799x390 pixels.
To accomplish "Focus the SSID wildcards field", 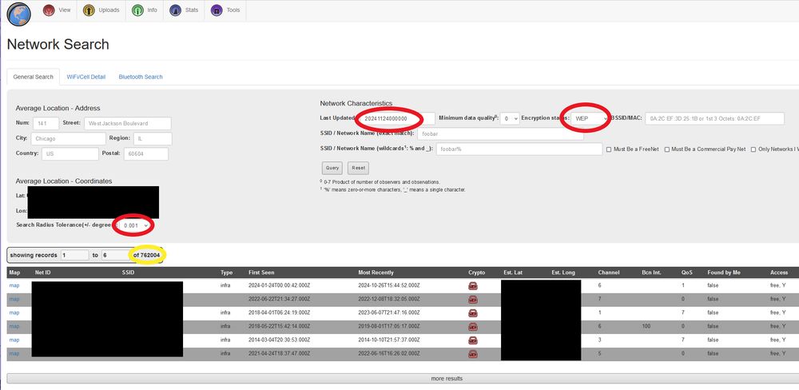I will [x=519, y=149].
